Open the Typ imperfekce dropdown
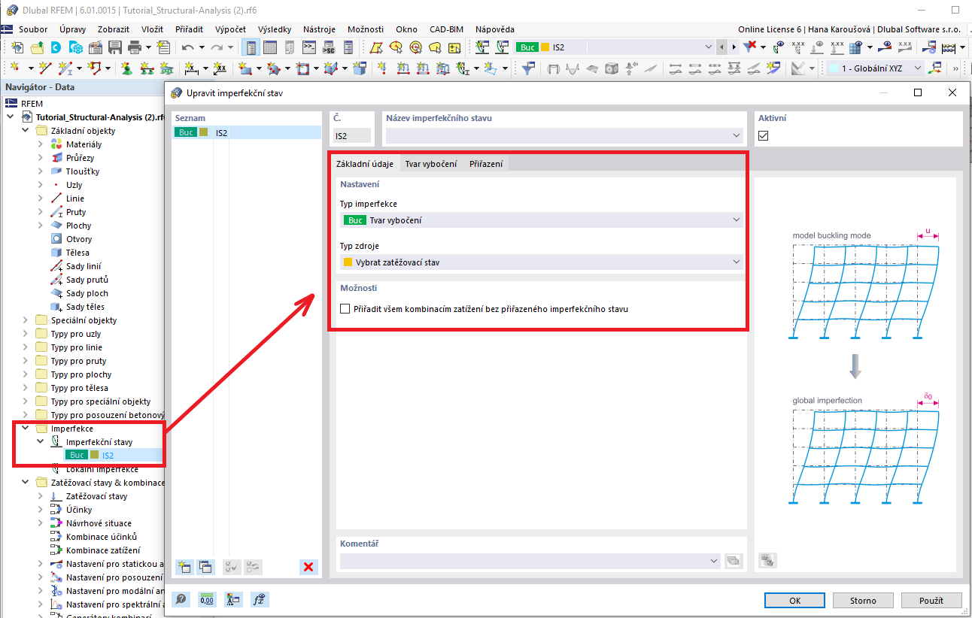This screenshot has height=618, width=972. [541, 220]
